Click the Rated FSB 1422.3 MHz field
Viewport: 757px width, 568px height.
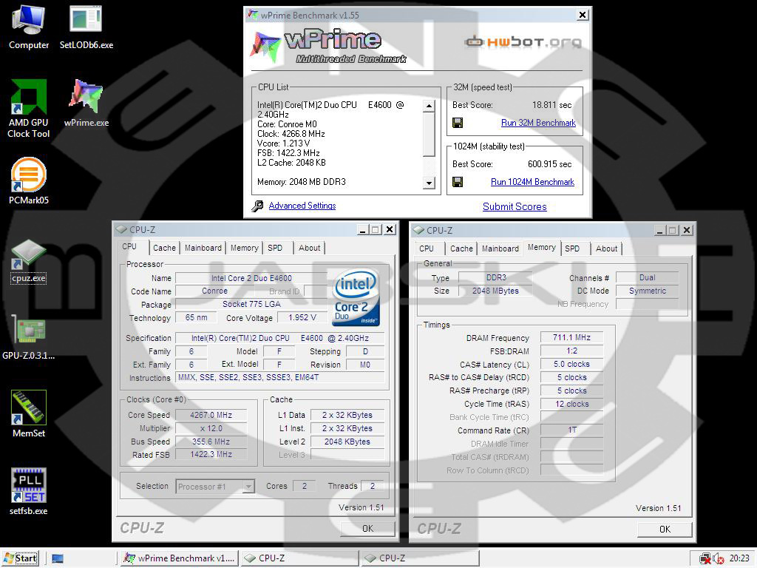(211, 455)
